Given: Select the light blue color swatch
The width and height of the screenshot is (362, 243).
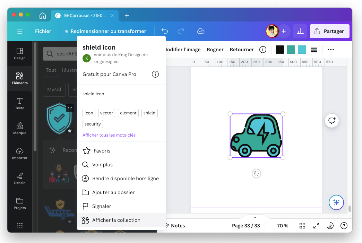Looking at the screenshot, I should (302, 50).
